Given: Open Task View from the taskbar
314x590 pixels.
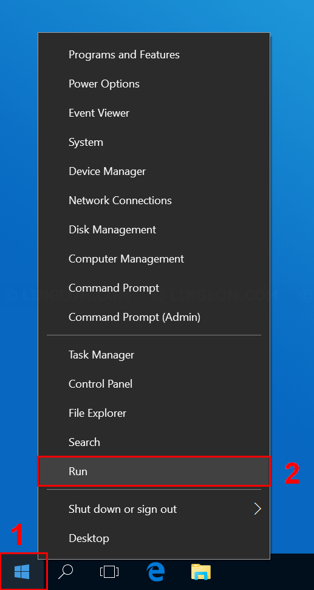Looking at the screenshot, I should click(x=109, y=572).
